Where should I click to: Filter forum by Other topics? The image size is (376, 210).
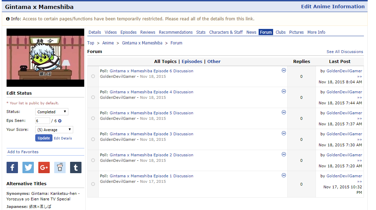coord(214,62)
